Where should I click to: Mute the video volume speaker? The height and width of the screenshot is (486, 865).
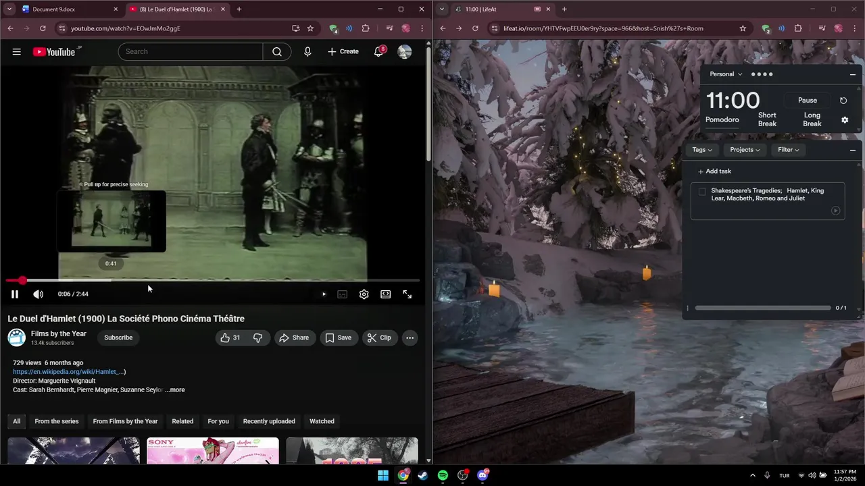[x=39, y=294]
